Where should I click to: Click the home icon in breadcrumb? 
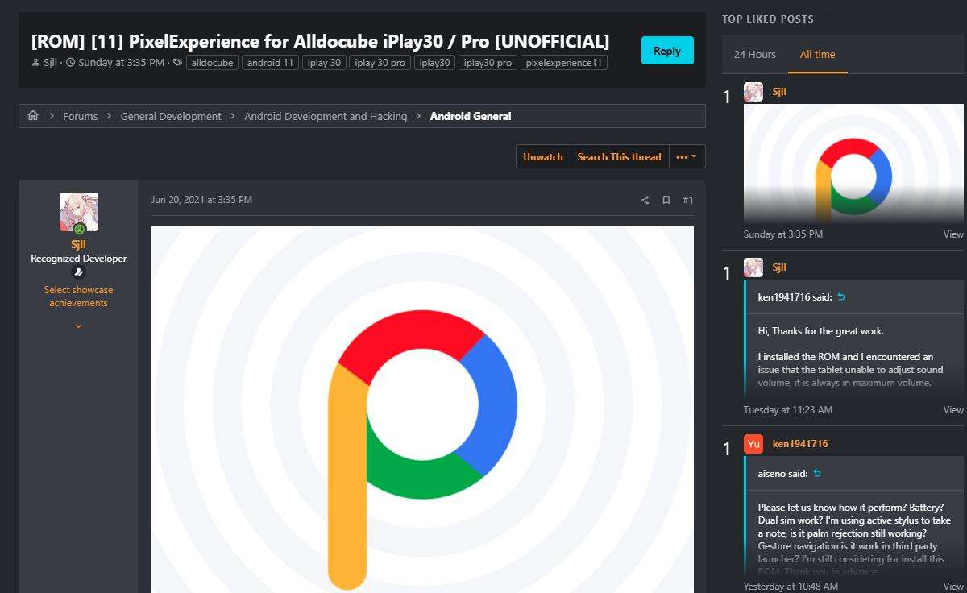point(33,116)
